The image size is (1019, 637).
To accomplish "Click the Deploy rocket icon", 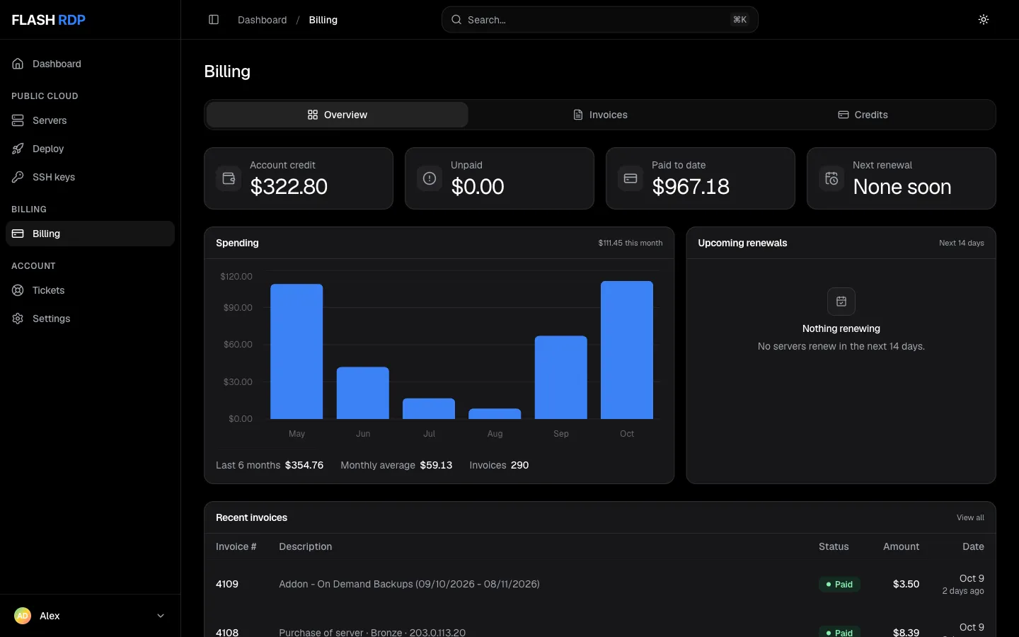I will tap(18, 149).
